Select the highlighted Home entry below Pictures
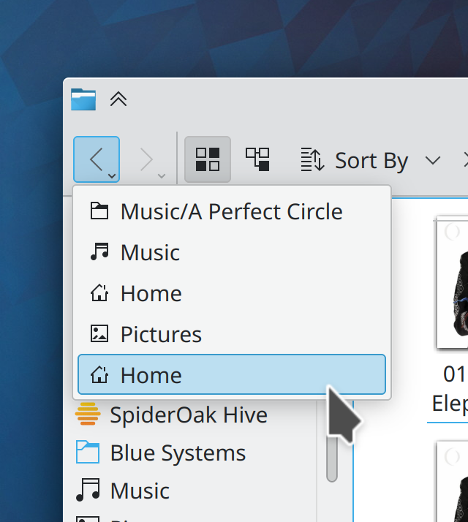Screen dimensions: 468x522 (x=231, y=375)
